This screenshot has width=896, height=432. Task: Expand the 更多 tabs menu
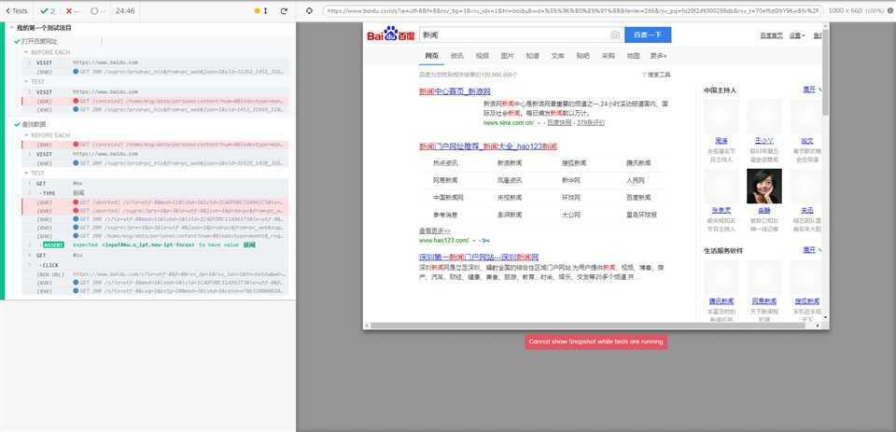point(658,55)
